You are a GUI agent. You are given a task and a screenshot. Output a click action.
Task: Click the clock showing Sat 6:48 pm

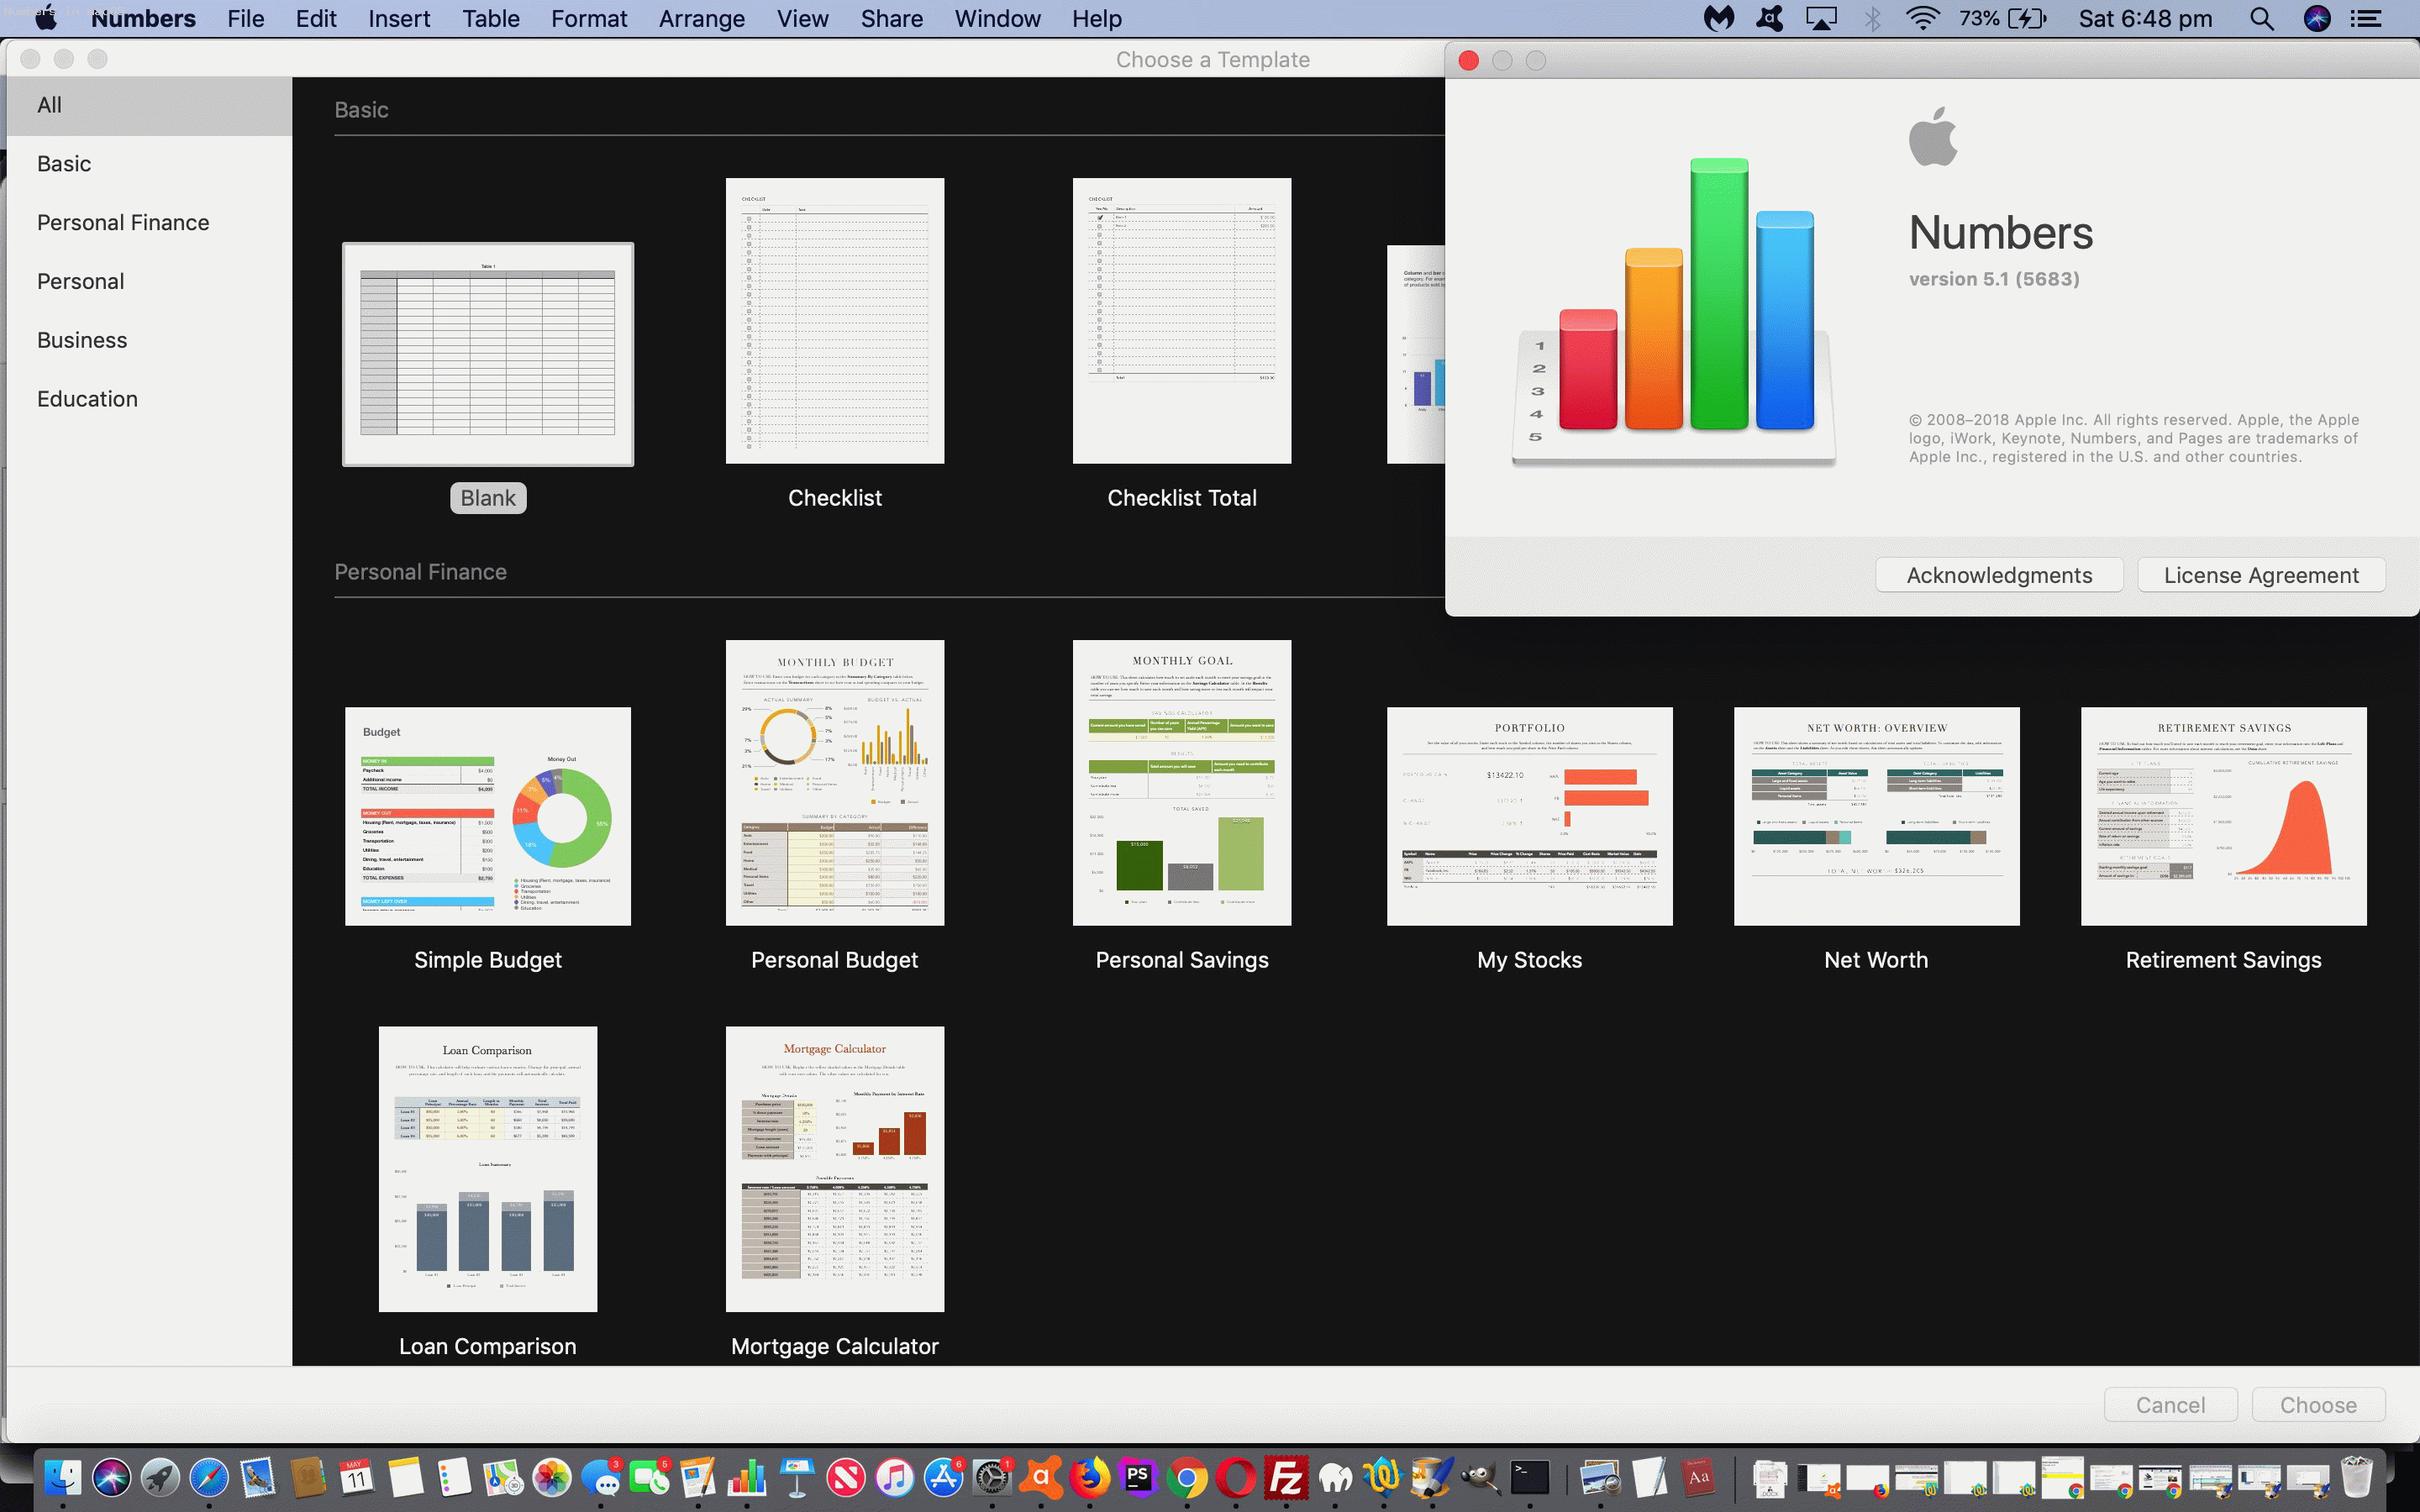2145,19
